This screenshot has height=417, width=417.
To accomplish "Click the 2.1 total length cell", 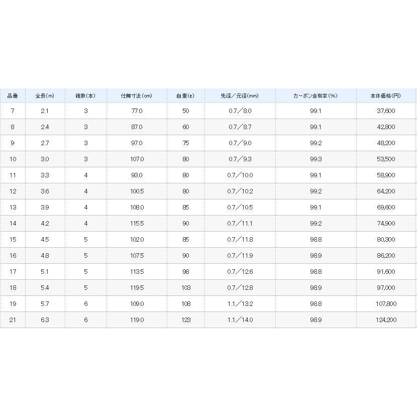I will pyautogui.click(x=45, y=111).
